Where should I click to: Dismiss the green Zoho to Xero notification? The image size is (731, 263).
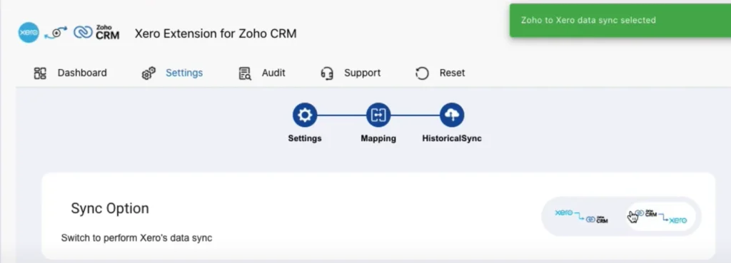[x=620, y=21]
